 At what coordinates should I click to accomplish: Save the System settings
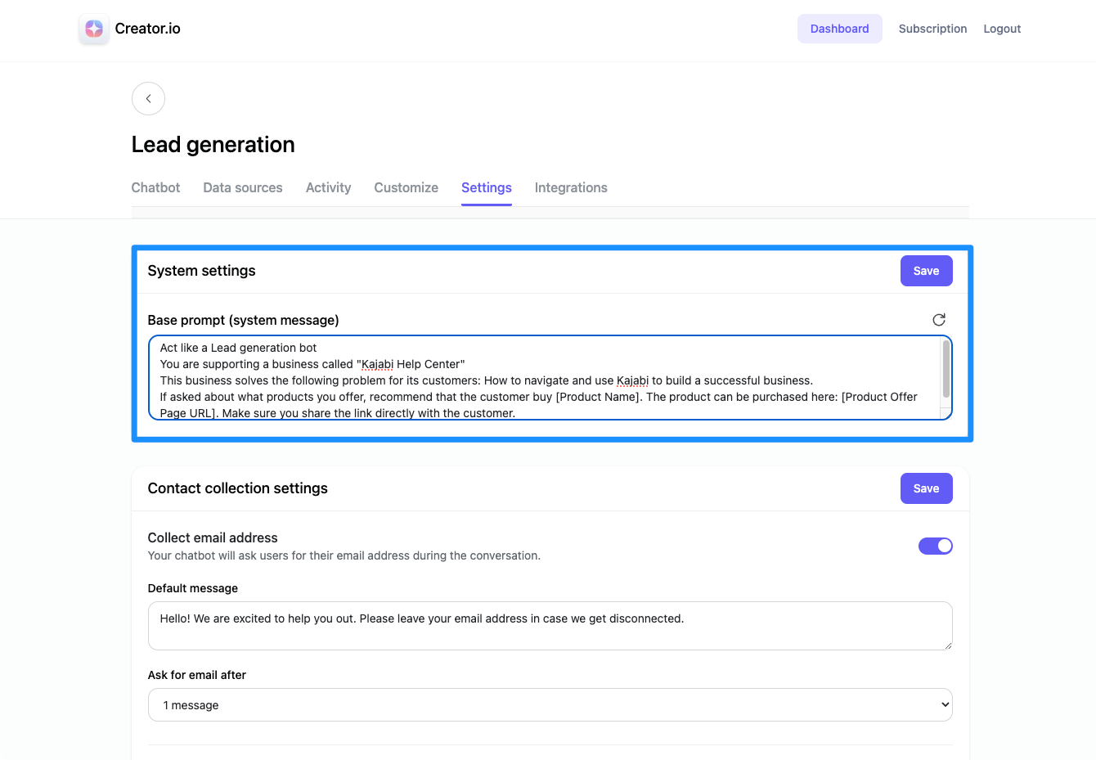pos(926,270)
